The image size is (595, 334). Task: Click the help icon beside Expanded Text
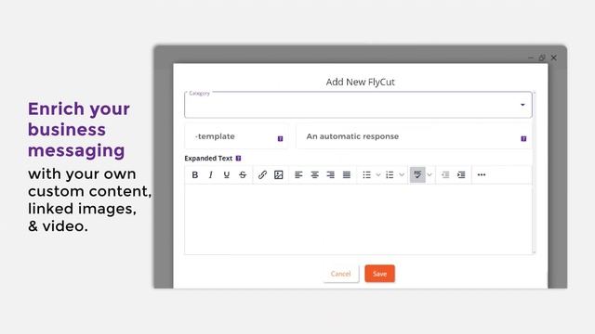click(x=238, y=159)
